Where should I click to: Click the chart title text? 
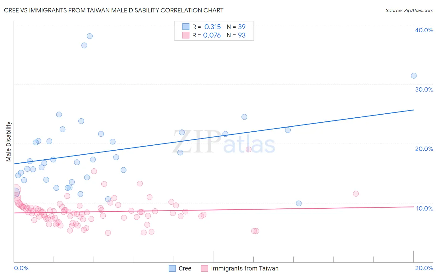[113, 10]
